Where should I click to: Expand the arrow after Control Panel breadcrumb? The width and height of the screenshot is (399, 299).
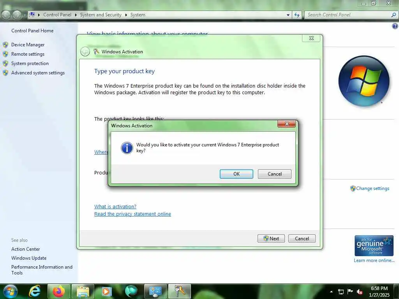(76, 15)
